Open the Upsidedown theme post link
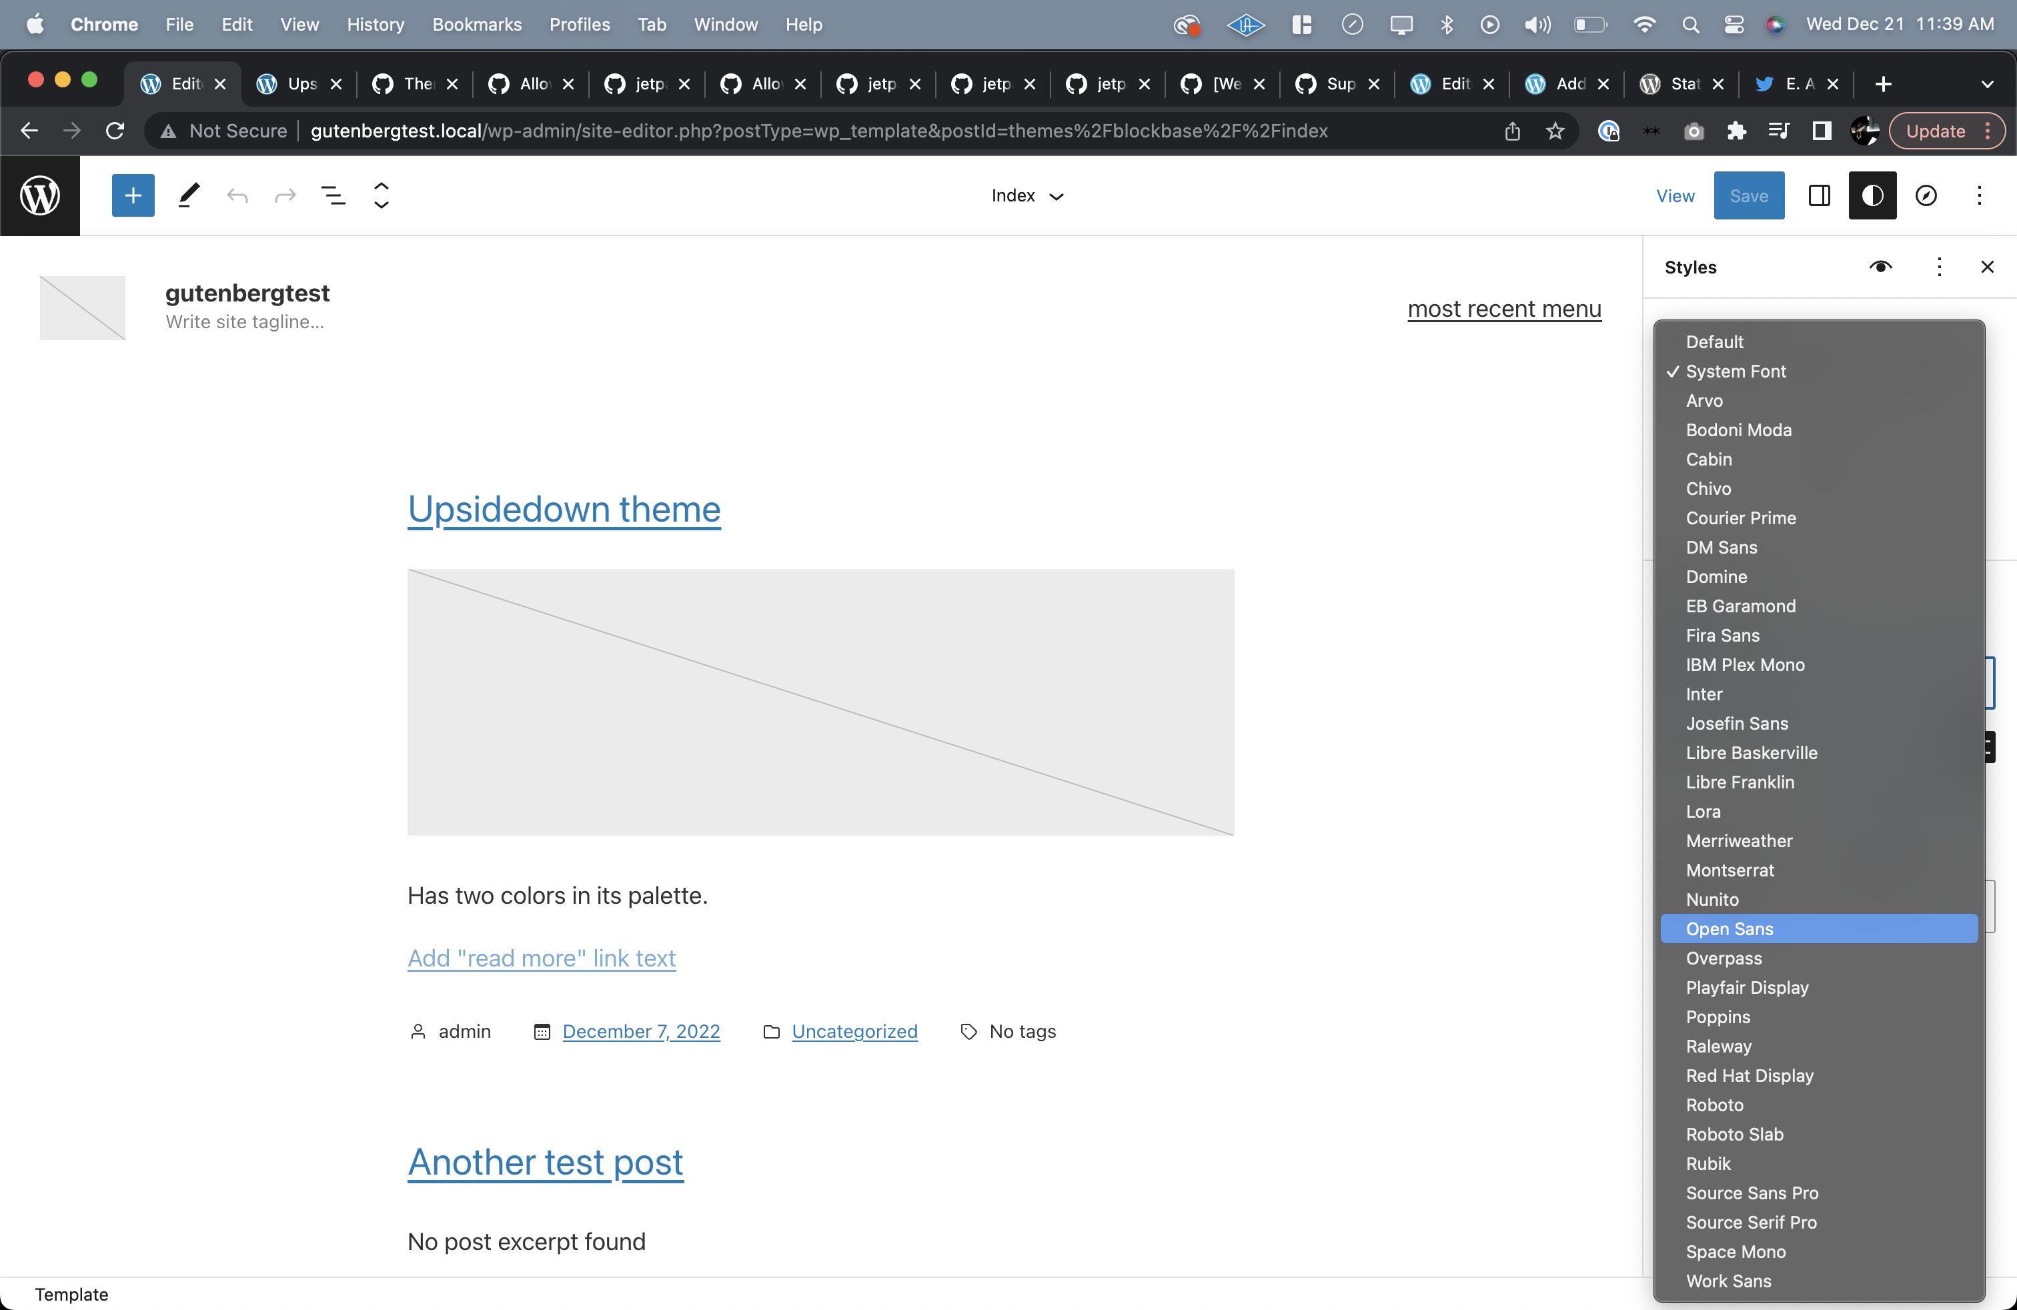Viewport: 2017px width, 1310px height. (564, 509)
